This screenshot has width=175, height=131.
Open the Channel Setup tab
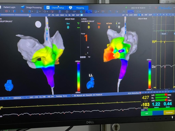55,8
